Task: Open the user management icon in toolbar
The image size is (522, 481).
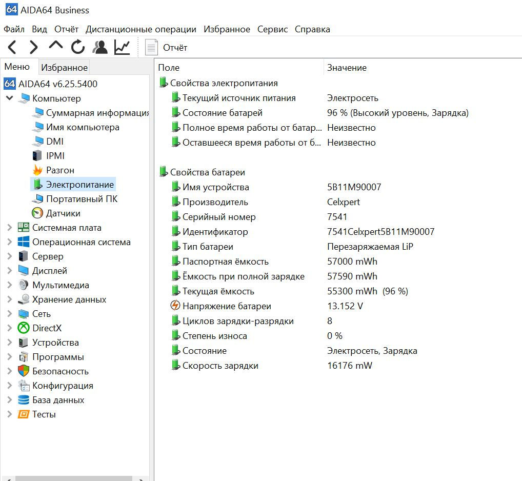Action: pyautogui.click(x=99, y=48)
